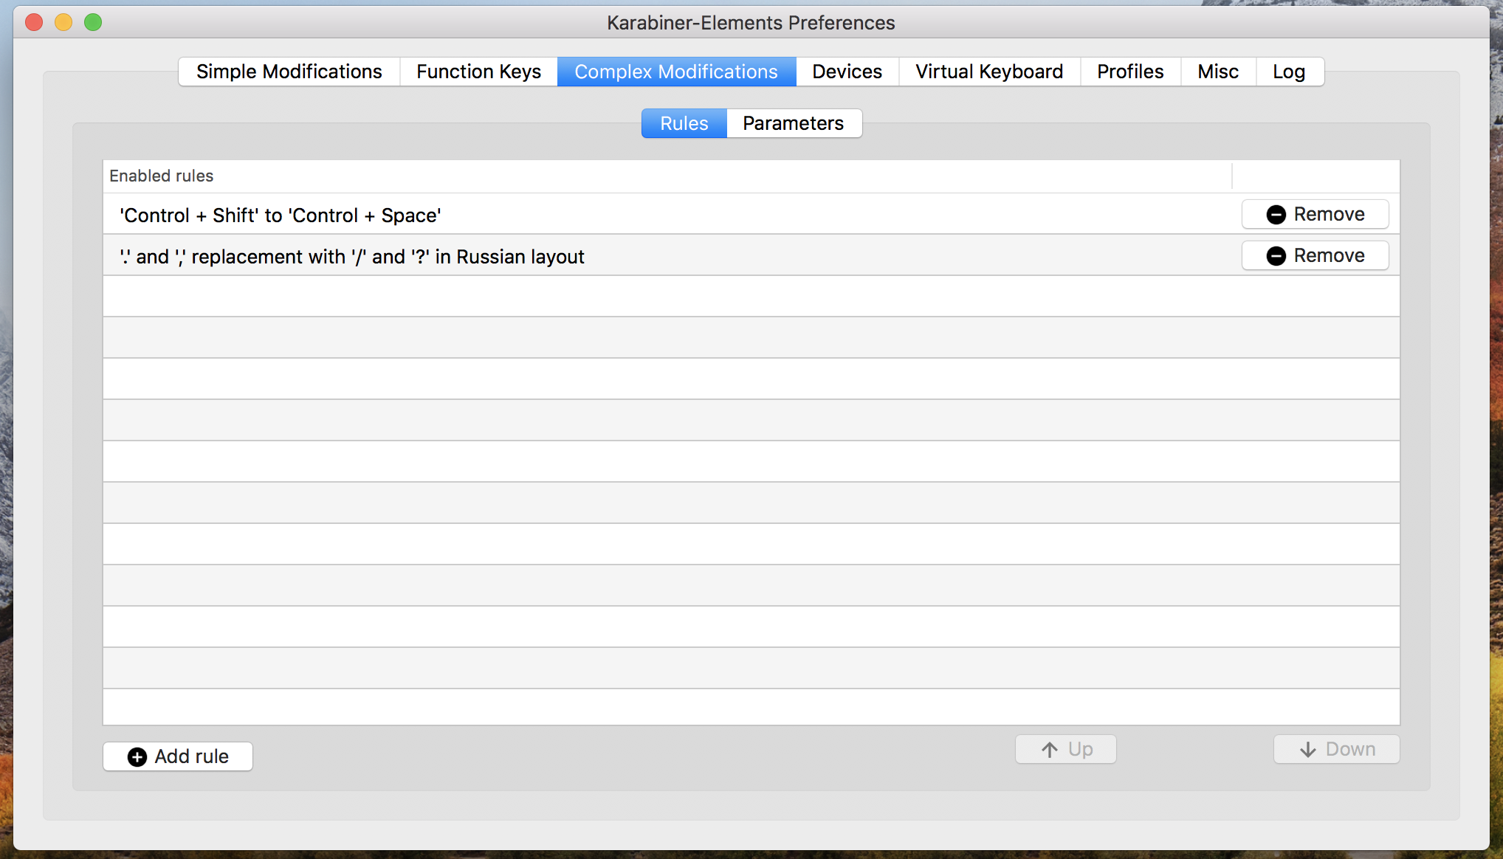This screenshot has width=1503, height=859.
Task: Open the Devices tab
Action: (847, 72)
